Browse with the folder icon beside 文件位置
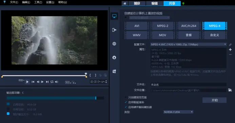This screenshot has width=235, height=123. [230, 90]
